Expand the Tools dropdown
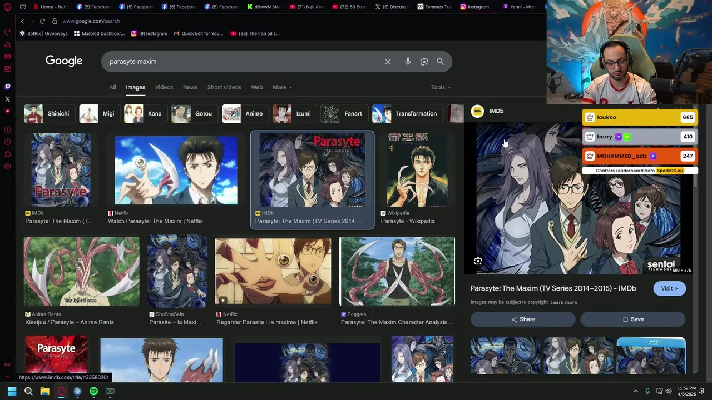Screen dimensions: 712x400 point(441,87)
